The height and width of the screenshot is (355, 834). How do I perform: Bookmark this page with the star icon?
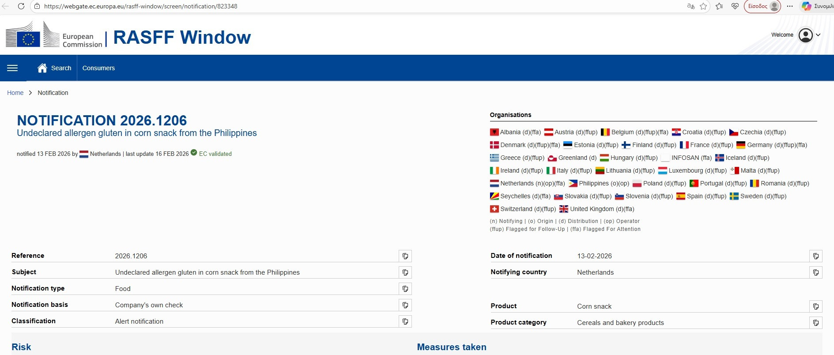pyautogui.click(x=703, y=6)
